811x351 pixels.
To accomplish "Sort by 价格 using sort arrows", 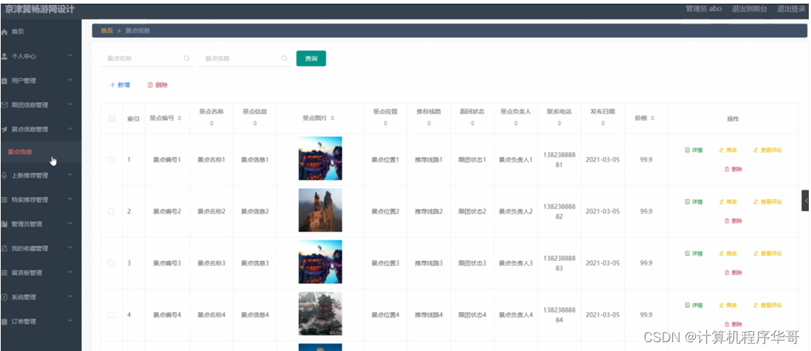I will point(653,119).
